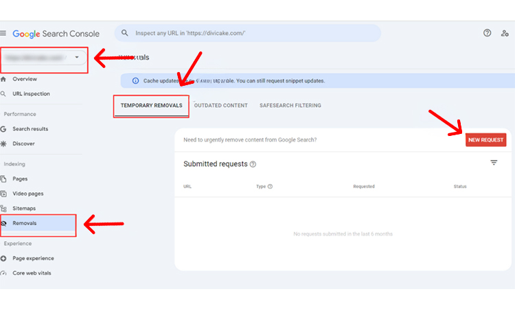Open the Discover report
515x309 pixels.
23,144
